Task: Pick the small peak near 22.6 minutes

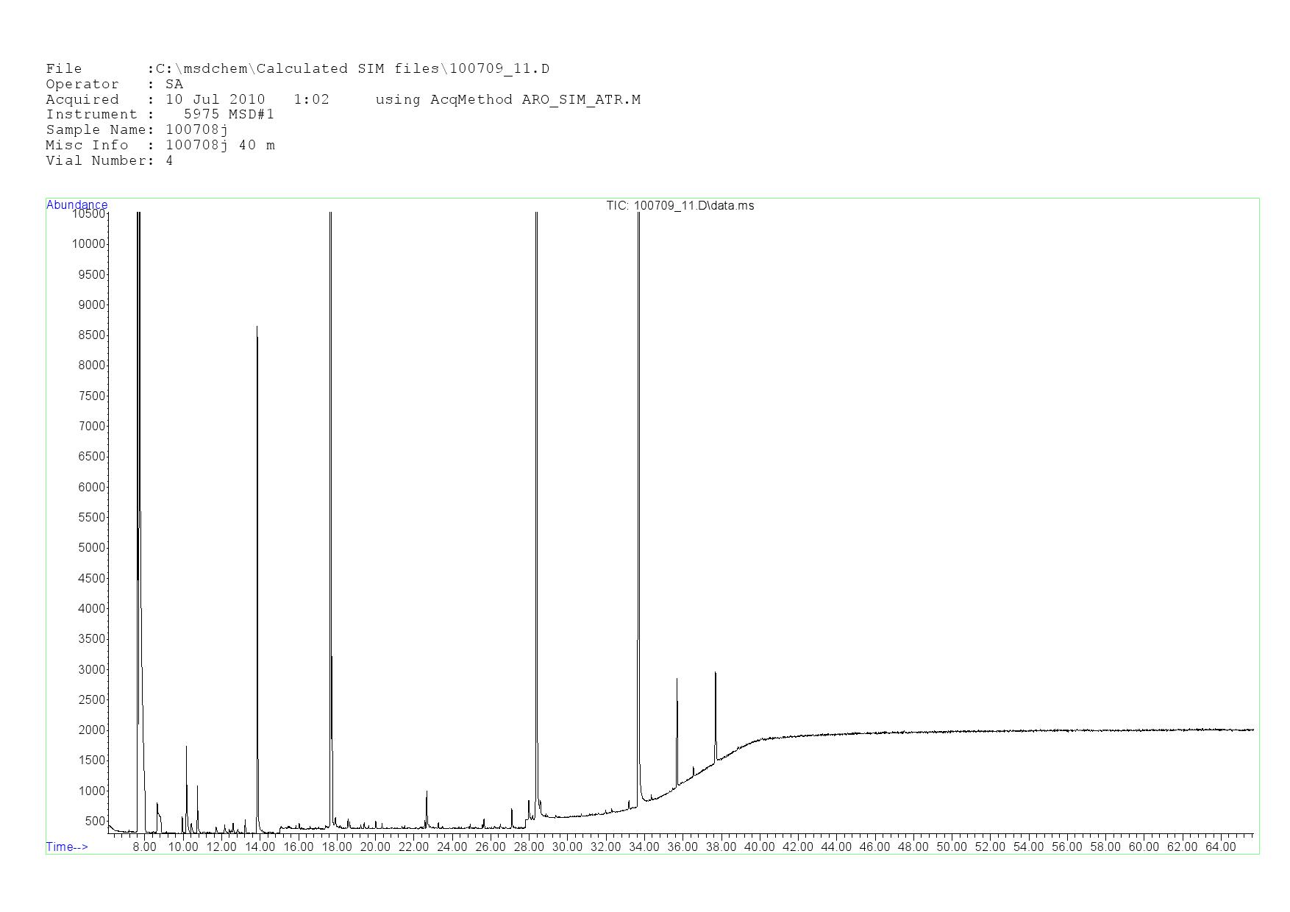Action: tap(427, 793)
